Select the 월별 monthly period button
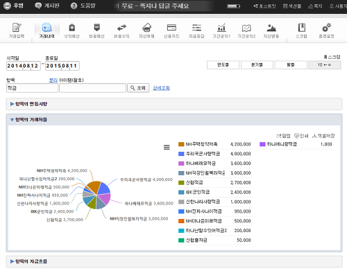 click(x=291, y=65)
